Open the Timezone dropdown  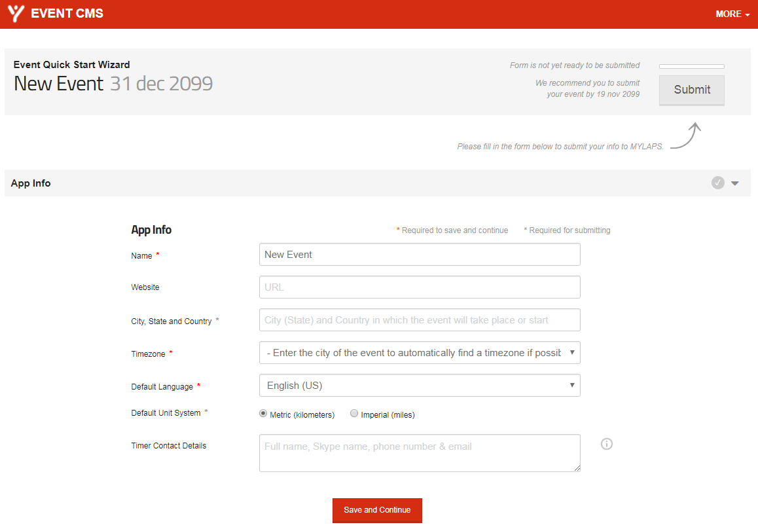tap(420, 352)
